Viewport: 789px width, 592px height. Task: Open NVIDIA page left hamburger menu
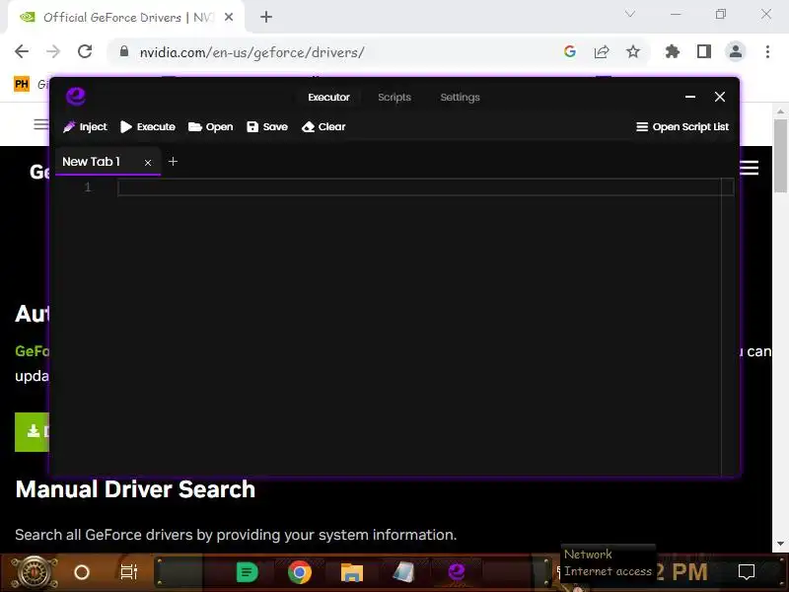41,124
